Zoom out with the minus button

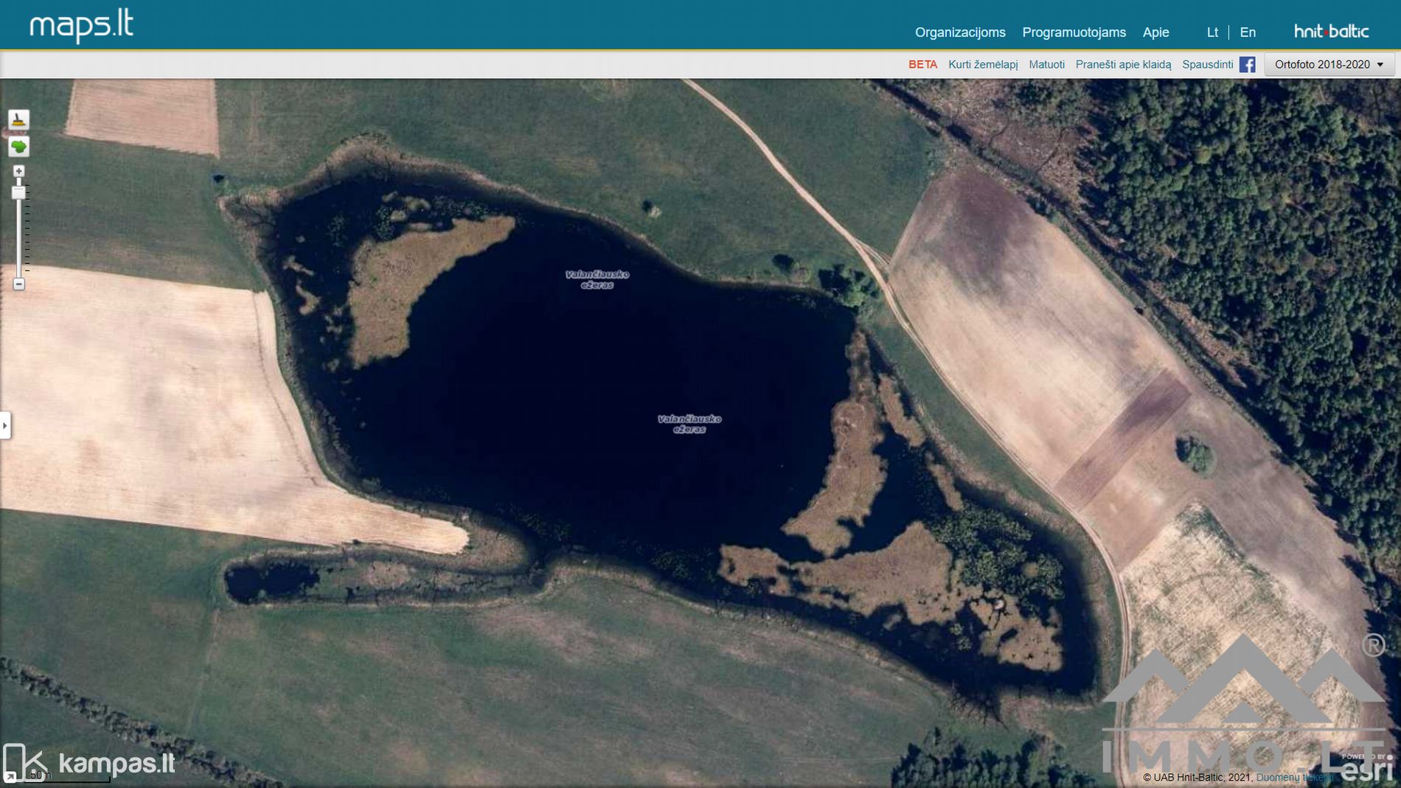[x=19, y=285]
